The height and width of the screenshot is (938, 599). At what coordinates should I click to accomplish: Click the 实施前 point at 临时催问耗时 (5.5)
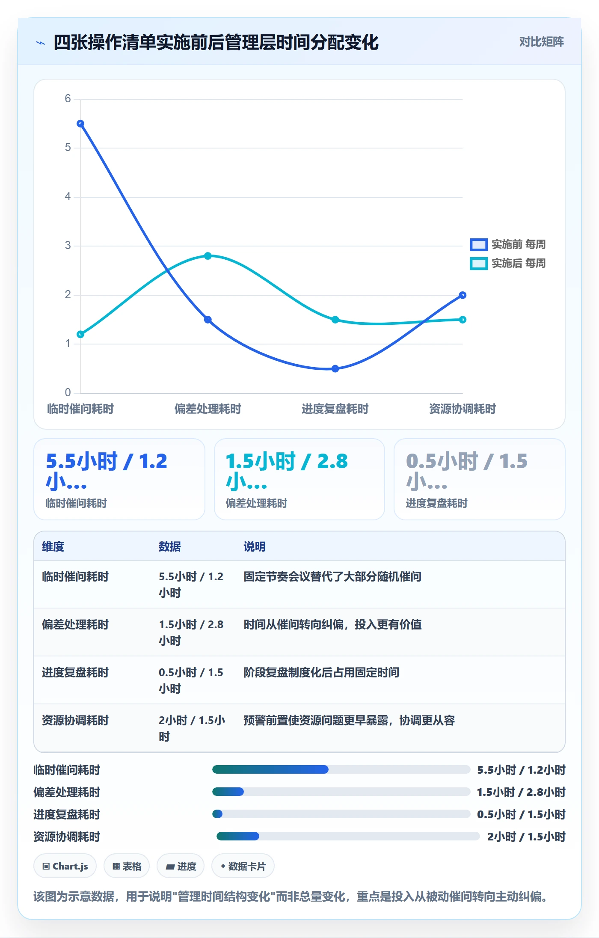point(80,124)
